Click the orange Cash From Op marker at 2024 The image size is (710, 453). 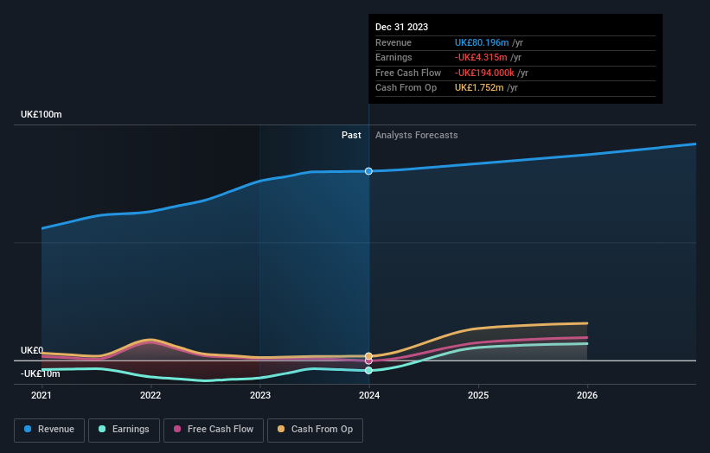(x=368, y=356)
